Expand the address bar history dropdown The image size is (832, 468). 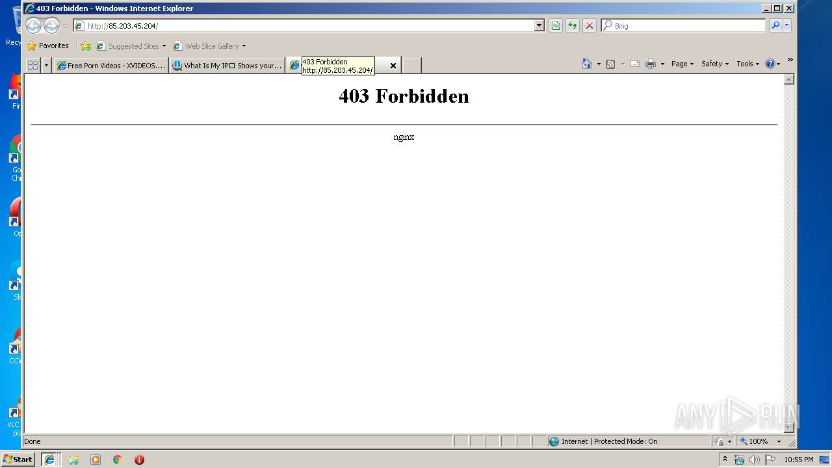pyautogui.click(x=539, y=26)
